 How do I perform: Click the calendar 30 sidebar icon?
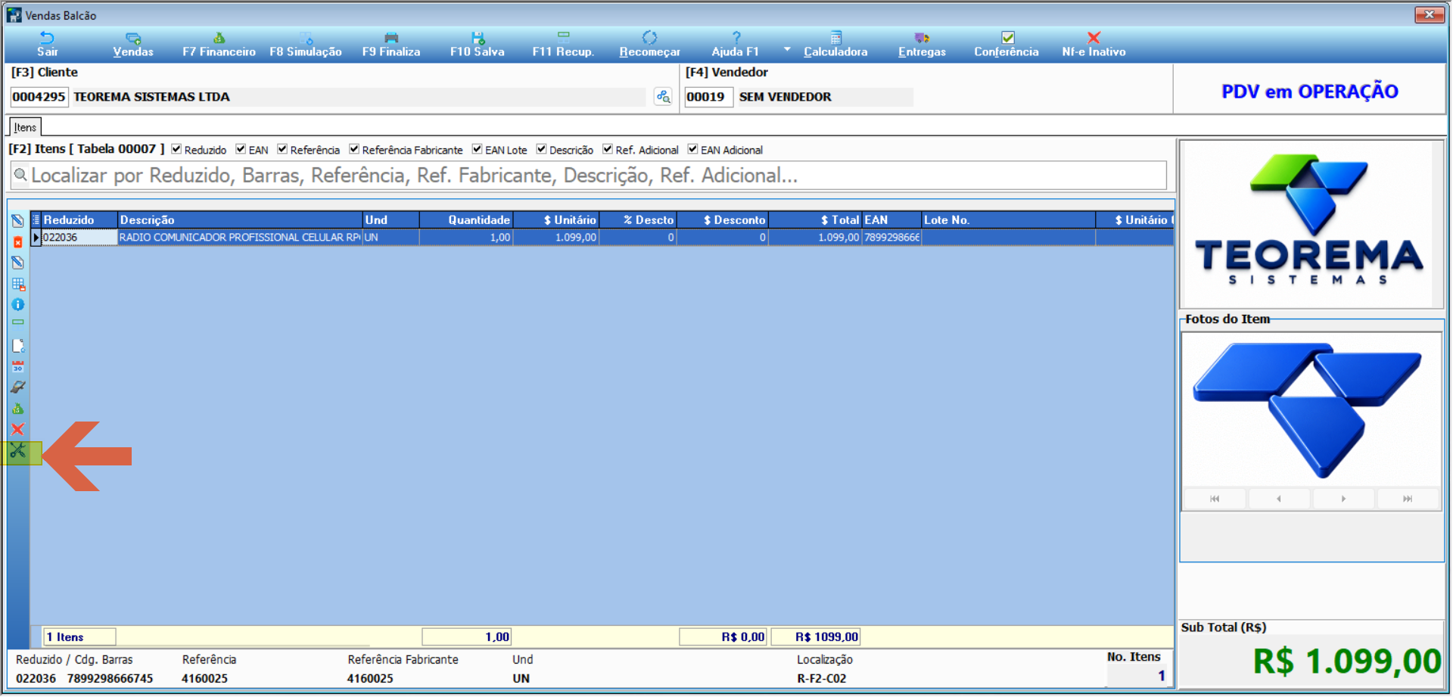(18, 367)
